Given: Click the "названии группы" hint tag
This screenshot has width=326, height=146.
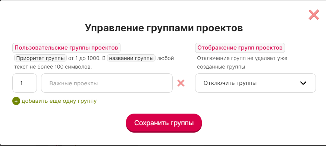Looking at the screenshot, I should (x=131, y=58).
